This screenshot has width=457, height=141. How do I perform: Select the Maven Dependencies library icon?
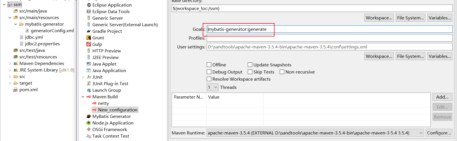(x=16, y=64)
